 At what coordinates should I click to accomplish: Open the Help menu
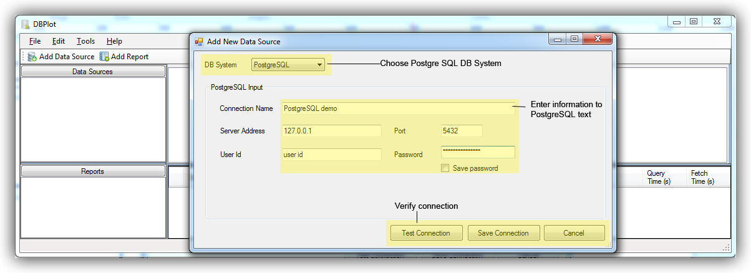114,41
